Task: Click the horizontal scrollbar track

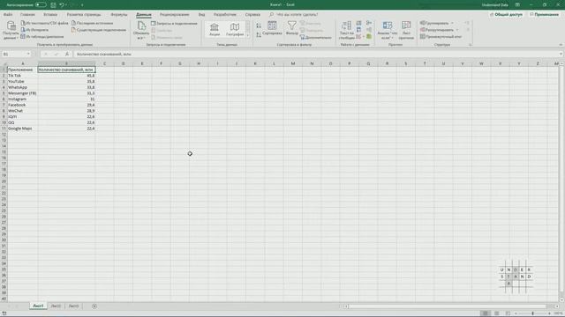Action: tap(447, 306)
